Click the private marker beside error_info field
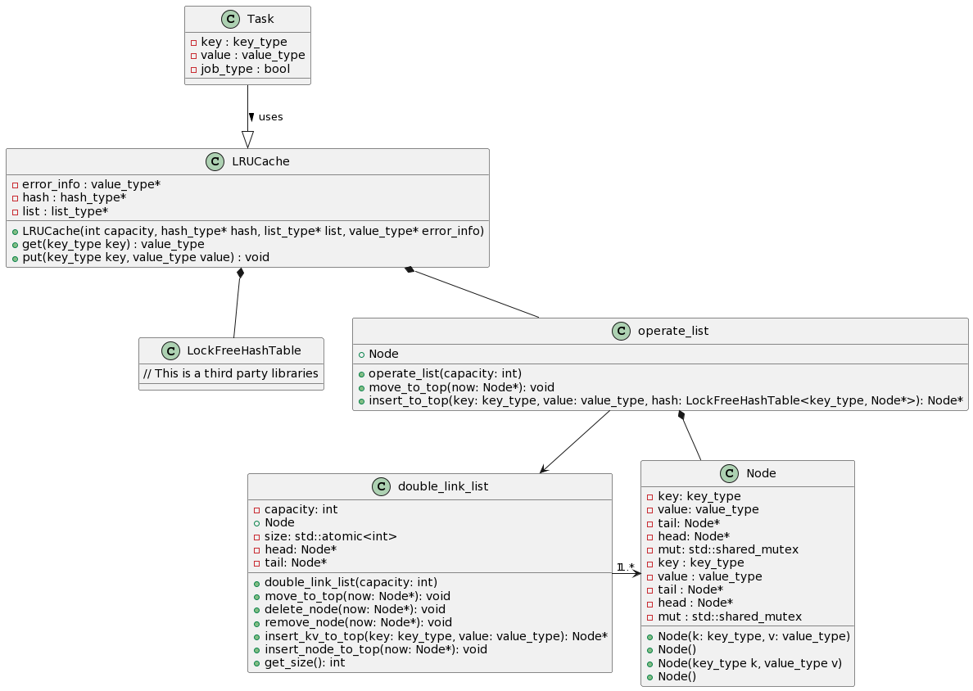This screenshot has height=691, width=973. [15, 185]
